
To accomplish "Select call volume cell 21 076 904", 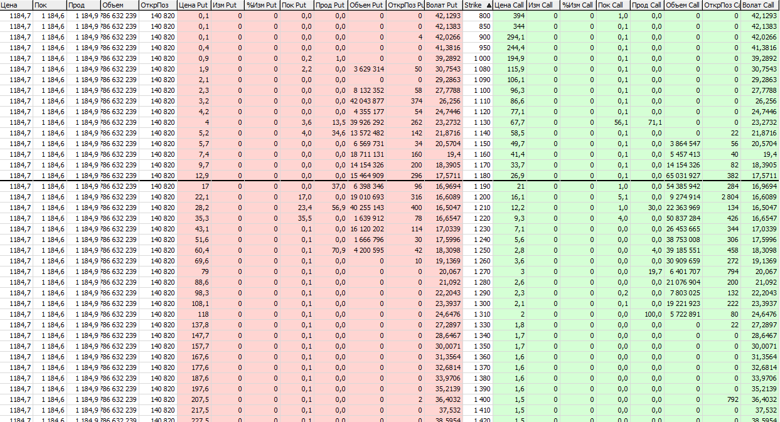I will pyautogui.click(x=683, y=282).
